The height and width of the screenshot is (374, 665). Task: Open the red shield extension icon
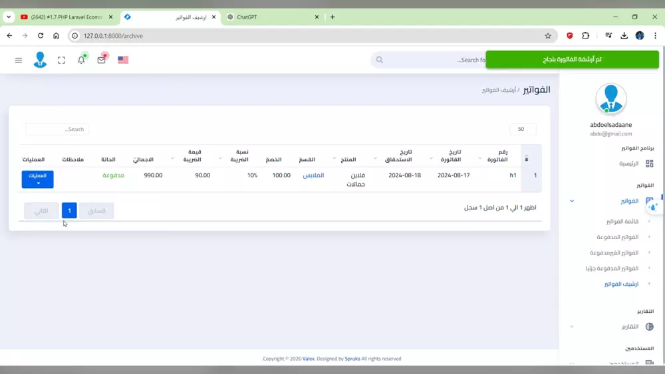pyautogui.click(x=570, y=36)
